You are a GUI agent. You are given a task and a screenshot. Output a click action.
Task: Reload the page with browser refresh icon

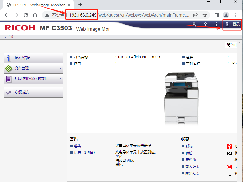click(x=26, y=15)
